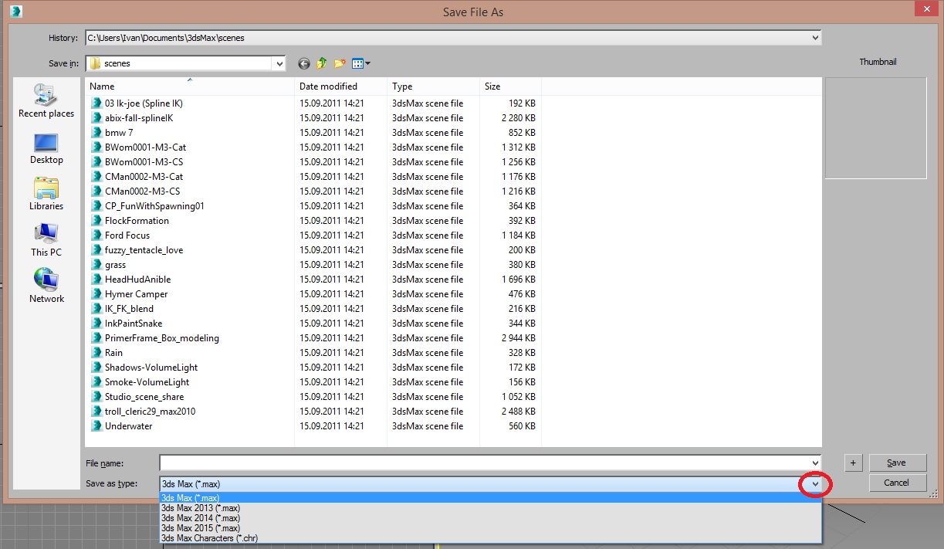The image size is (944, 549).
Task: Click the 3ds Max title bar icon
Action: click(x=15, y=11)
